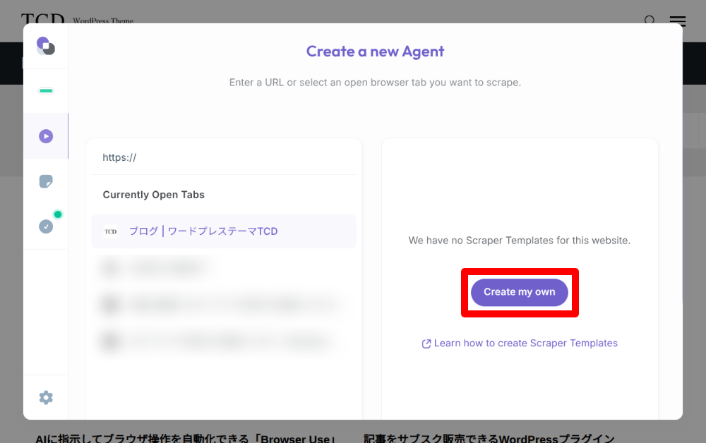706x443 pixels.
Task: Open the sticky-note sidebar icon
Action: [45, 181]
